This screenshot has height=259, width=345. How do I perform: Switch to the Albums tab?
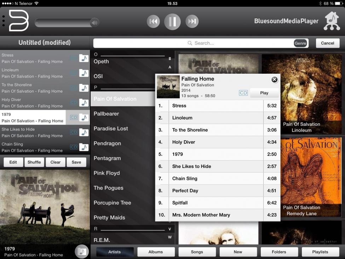point(156,252)
